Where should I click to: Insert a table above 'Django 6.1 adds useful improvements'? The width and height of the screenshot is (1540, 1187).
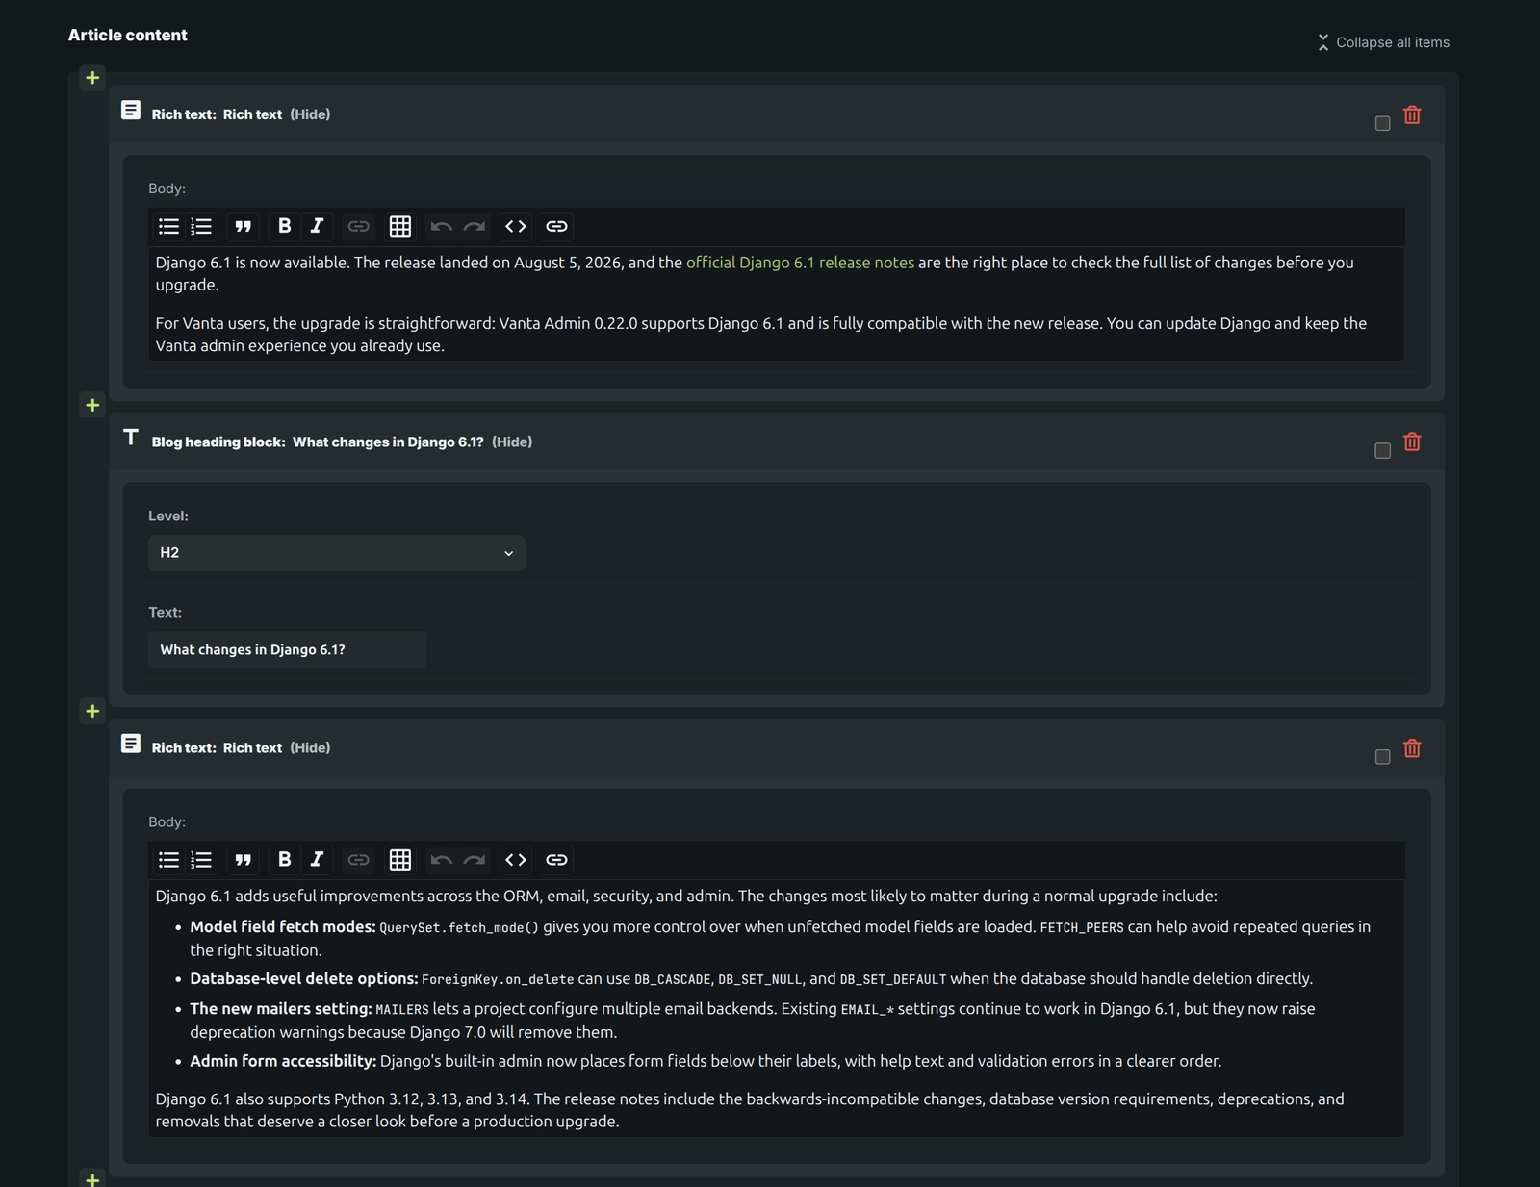[399, 860]
